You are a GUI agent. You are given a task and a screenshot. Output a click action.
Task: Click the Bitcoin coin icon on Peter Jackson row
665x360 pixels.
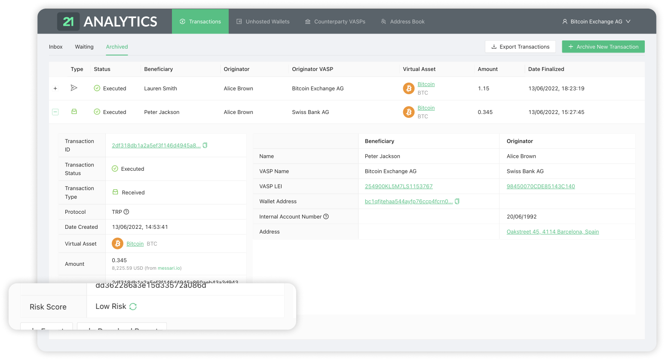tap(408, 112)
